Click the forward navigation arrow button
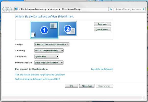The height and width of the screenshot is (102, 148). click(9, 9)
